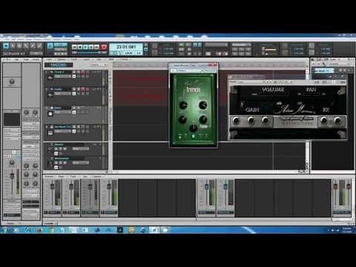This screenshot has height=267, width=356.
Task: Open the track view View menu
Action: click(50, 59)
